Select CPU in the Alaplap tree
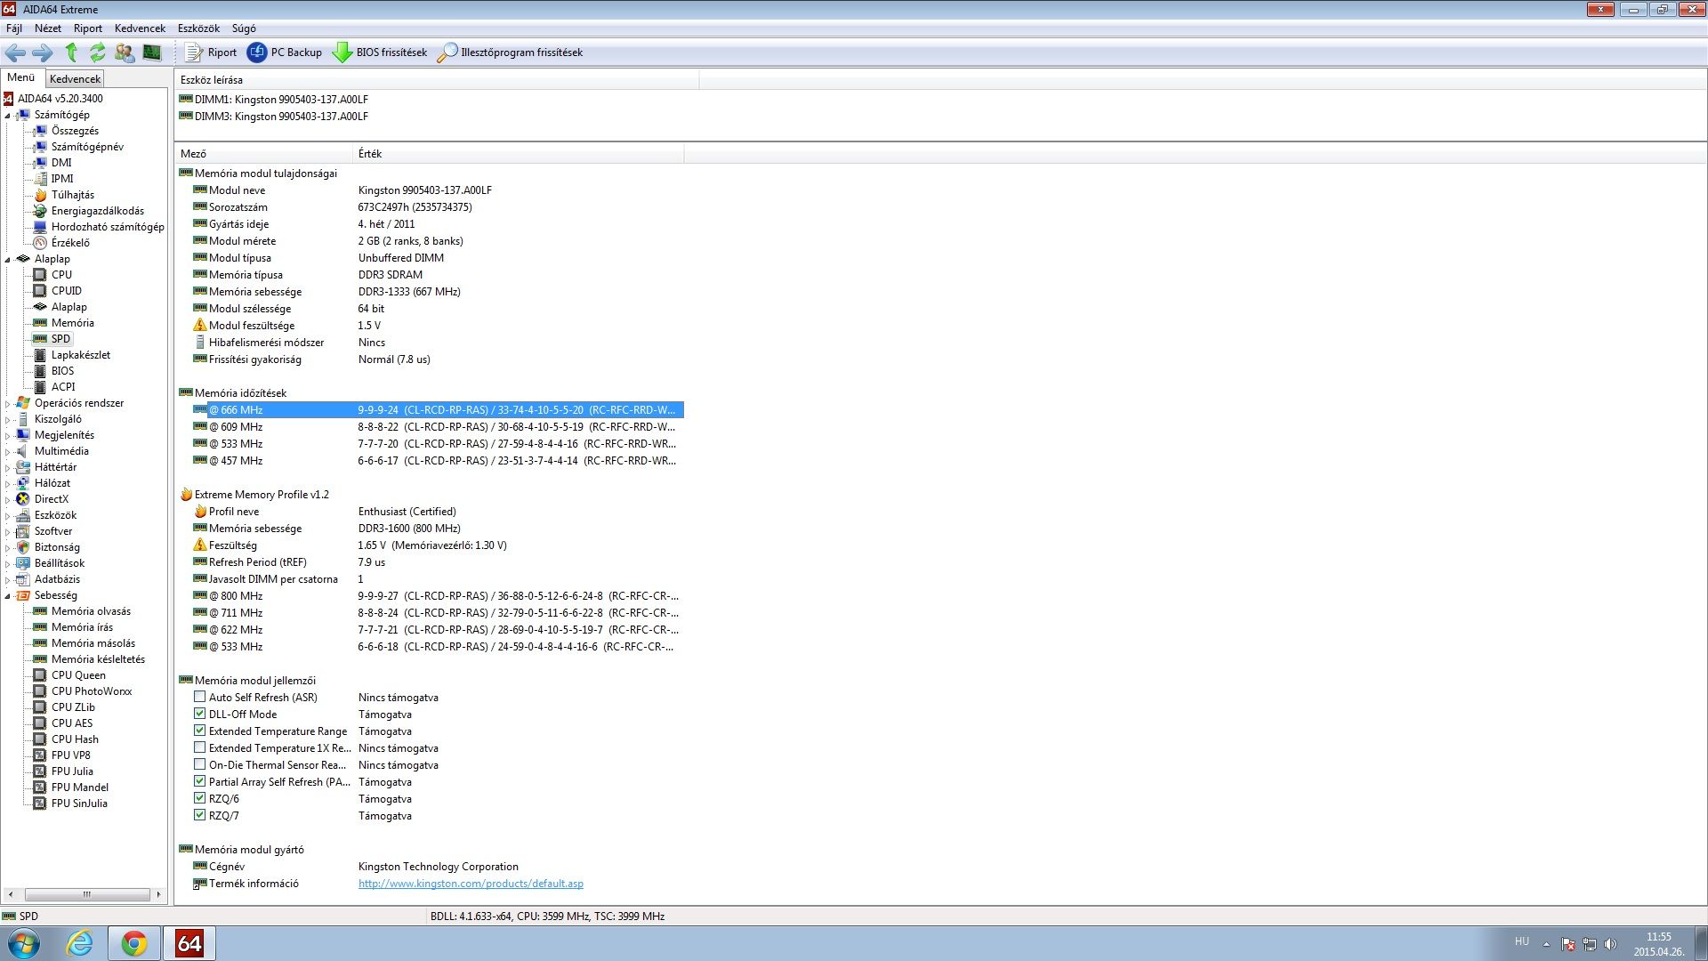 point(61,275)
